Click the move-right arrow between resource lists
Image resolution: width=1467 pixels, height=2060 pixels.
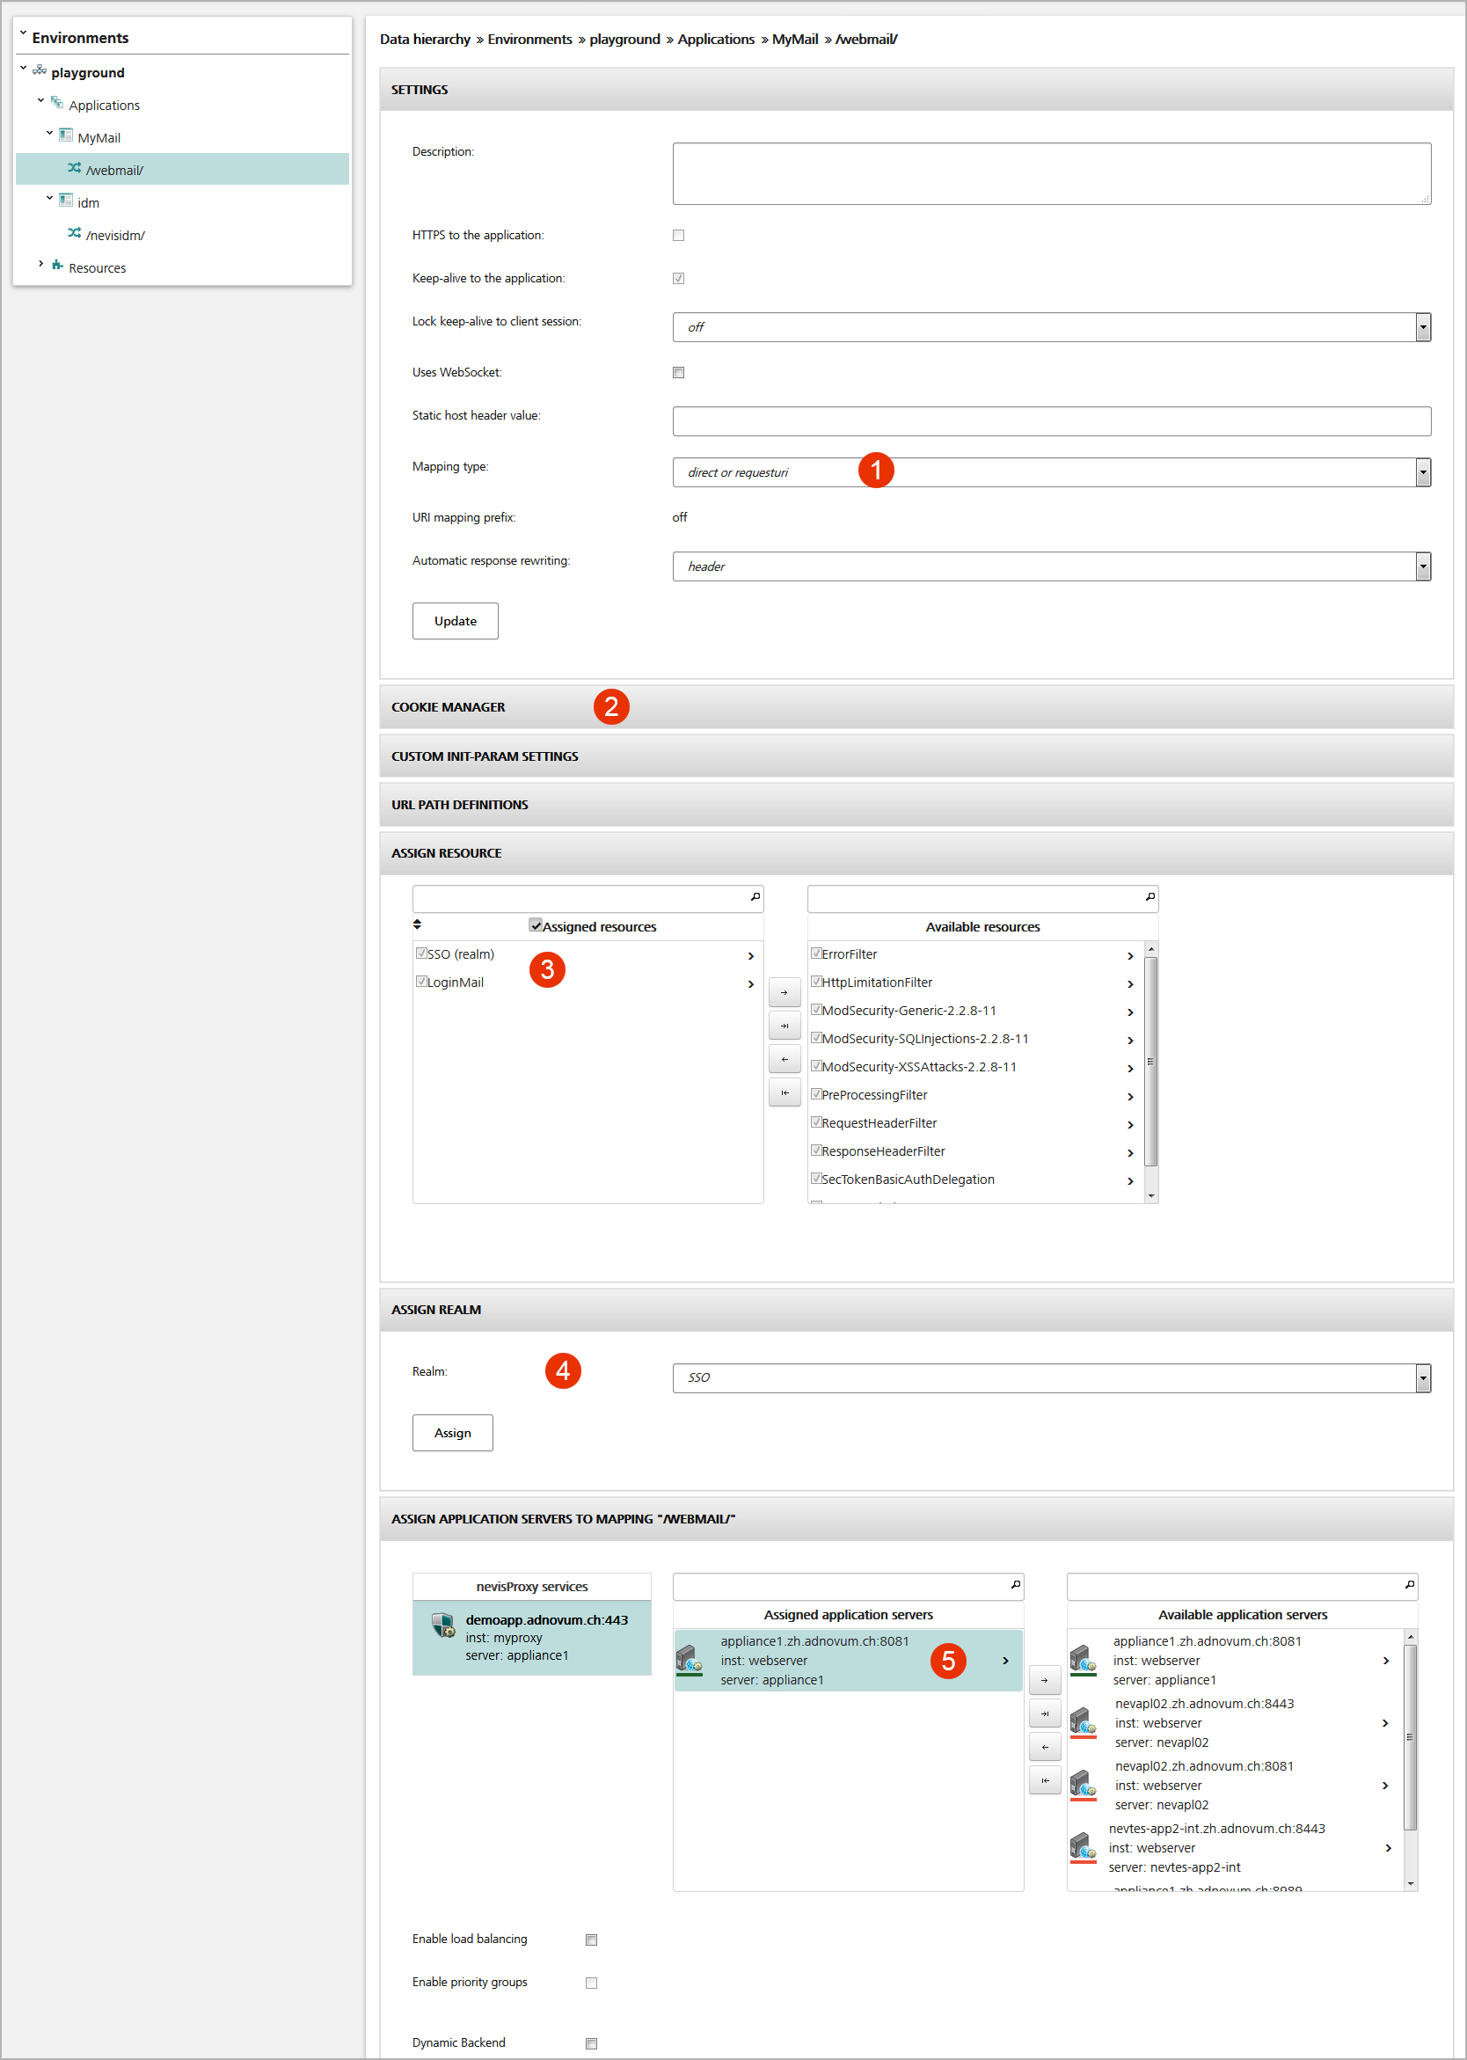pyautogui.click(x=785, y=992)
